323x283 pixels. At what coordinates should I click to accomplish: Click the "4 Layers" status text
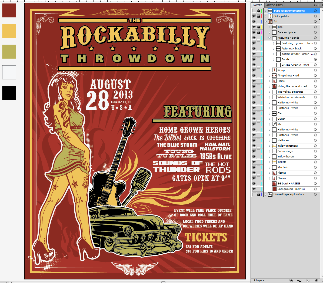(x=259, y=280)
